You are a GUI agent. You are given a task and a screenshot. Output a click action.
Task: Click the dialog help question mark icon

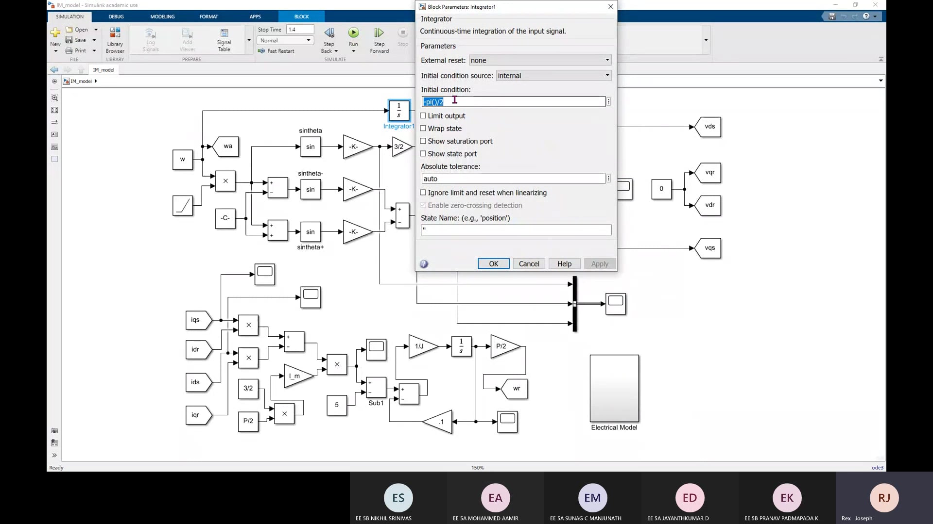424,264
